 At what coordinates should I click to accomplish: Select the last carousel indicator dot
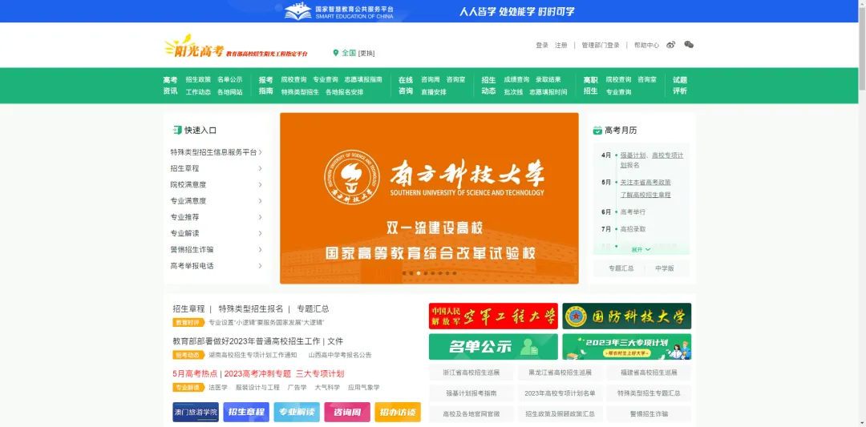tap(455, 273)
